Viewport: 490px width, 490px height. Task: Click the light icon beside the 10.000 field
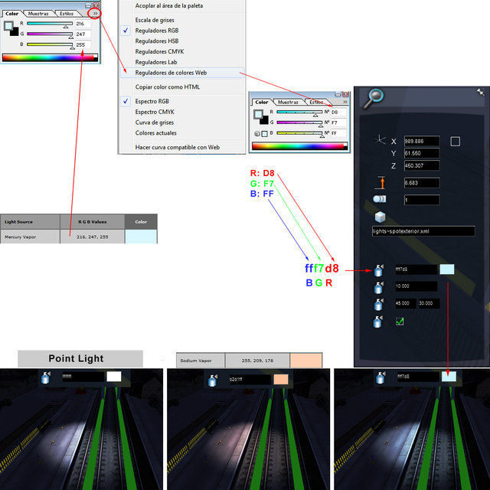(x=379, y=287)
